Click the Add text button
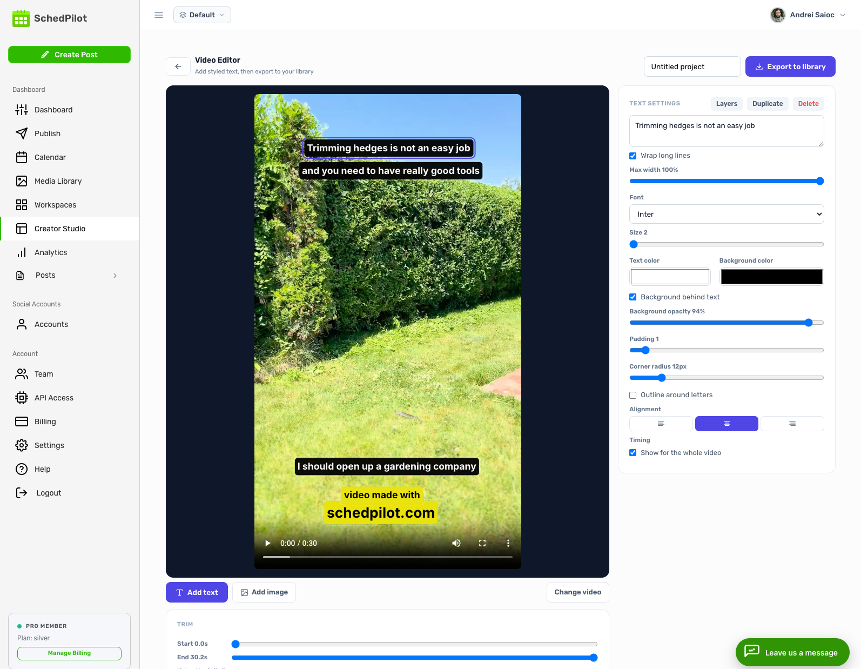 tap(197, 592)
